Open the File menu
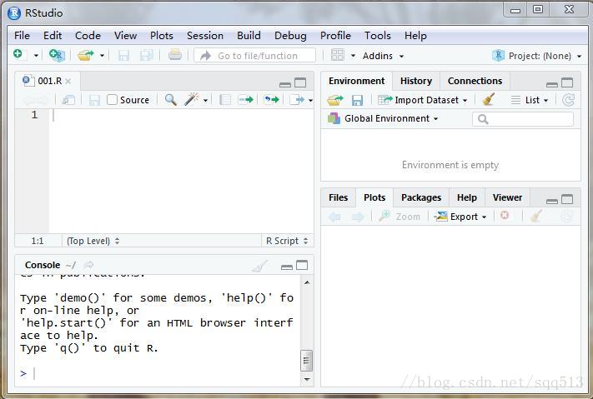The width and height of the screenshot is (593, 399). tap(22, 36)
